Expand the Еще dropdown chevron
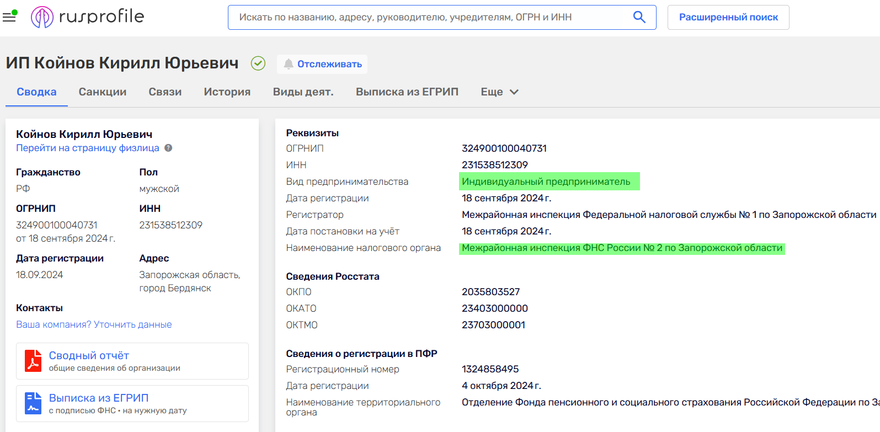This screenshot has height=432, width=880. click(x=514, y=92)
